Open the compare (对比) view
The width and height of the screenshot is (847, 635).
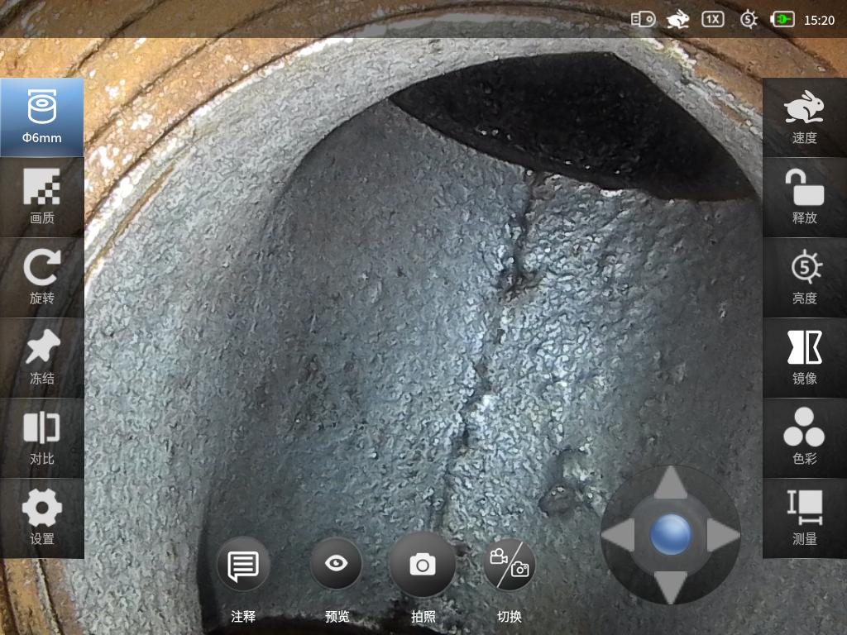41,437
